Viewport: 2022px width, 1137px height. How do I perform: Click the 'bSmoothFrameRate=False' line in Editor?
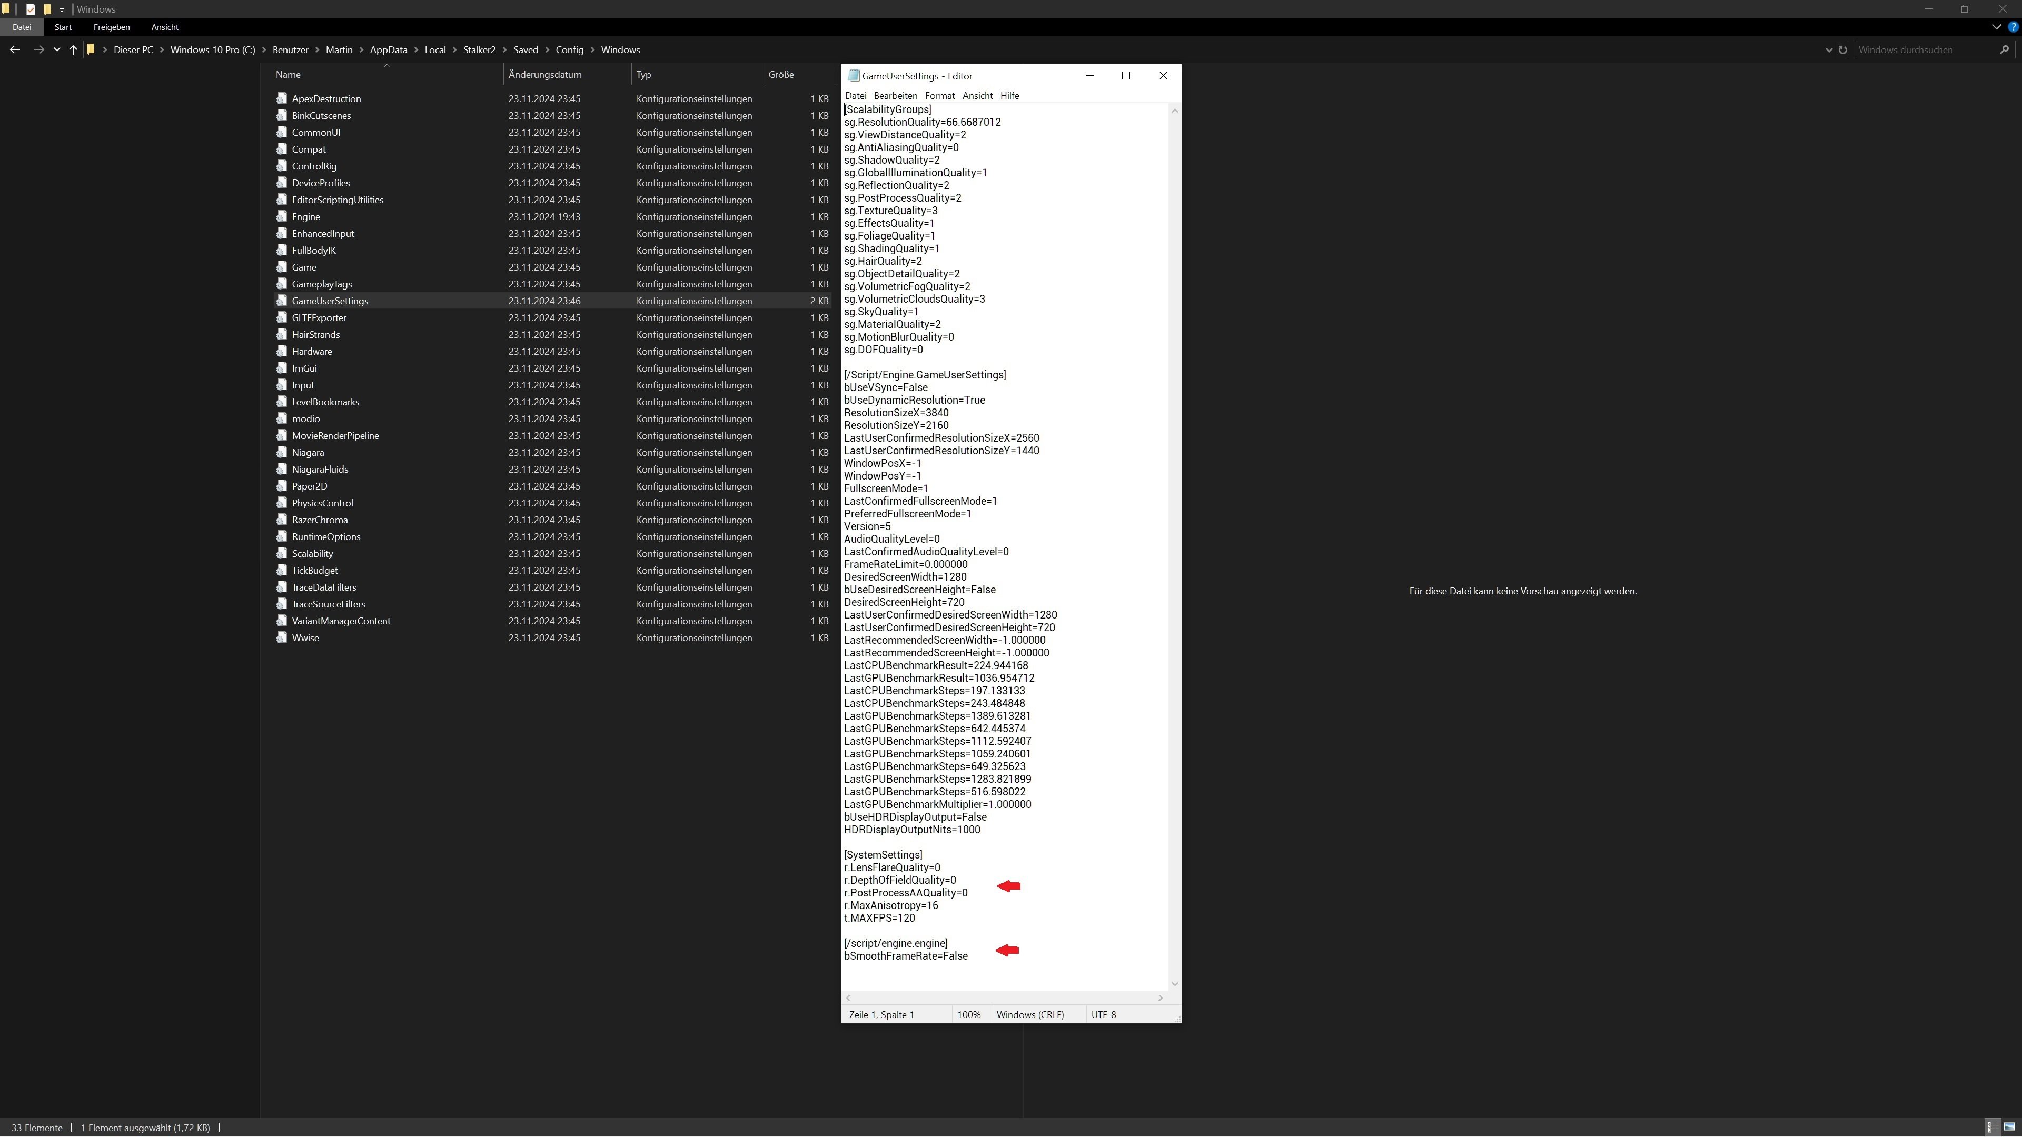pyautogui.click(x=906, y=956)
